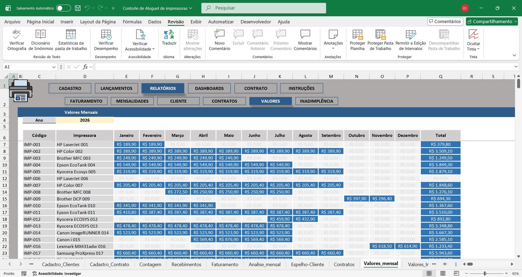Click the zoom in plus icon
This screenshot has height=277, width=522.
pos(506,273)
